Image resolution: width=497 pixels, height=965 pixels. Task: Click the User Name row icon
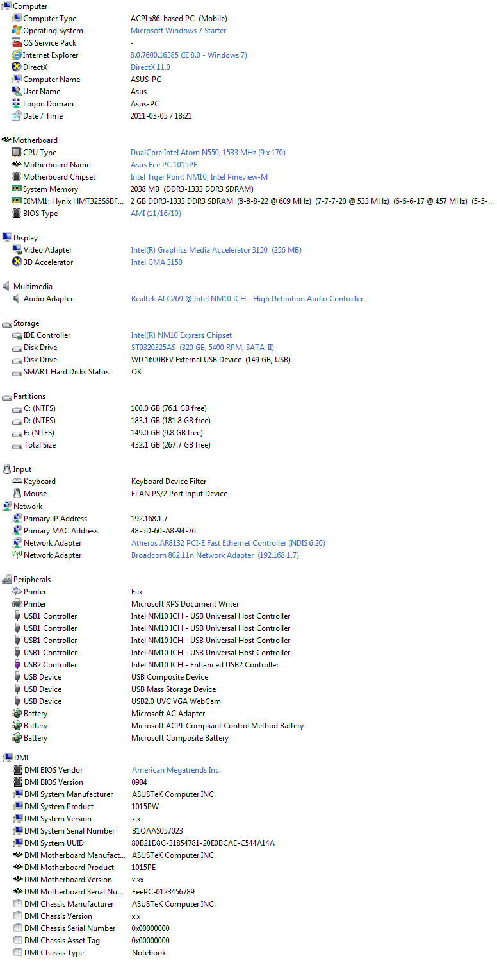click(17, 91)
